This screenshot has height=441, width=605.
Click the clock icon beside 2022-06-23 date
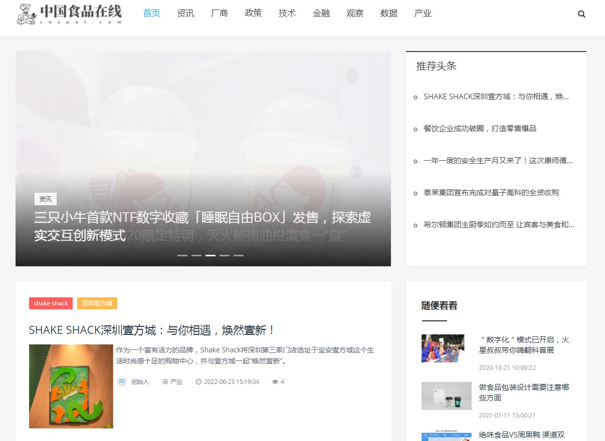point(198,382)
